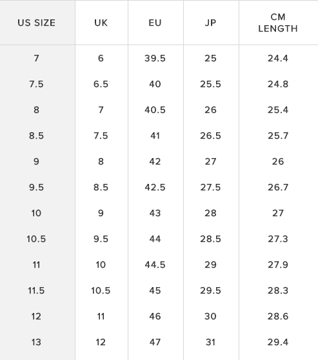Select US size 7 row label
Viewport: 318px width, 360px height.
click(36, 58)
